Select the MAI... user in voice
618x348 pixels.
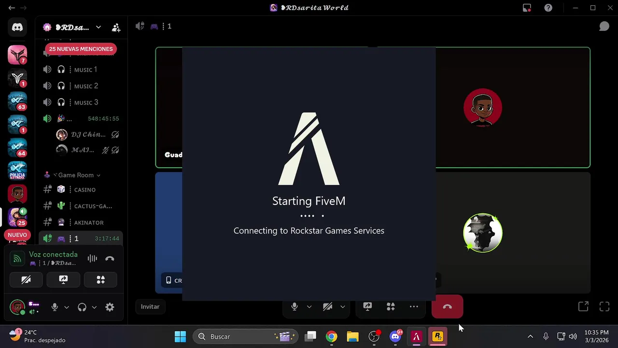pyautogui.click(x=87, y=150)
